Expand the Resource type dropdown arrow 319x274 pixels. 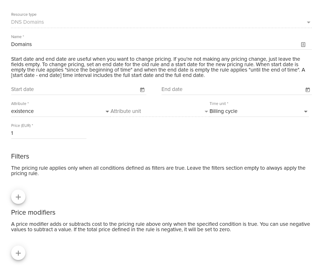coord(309,22)
